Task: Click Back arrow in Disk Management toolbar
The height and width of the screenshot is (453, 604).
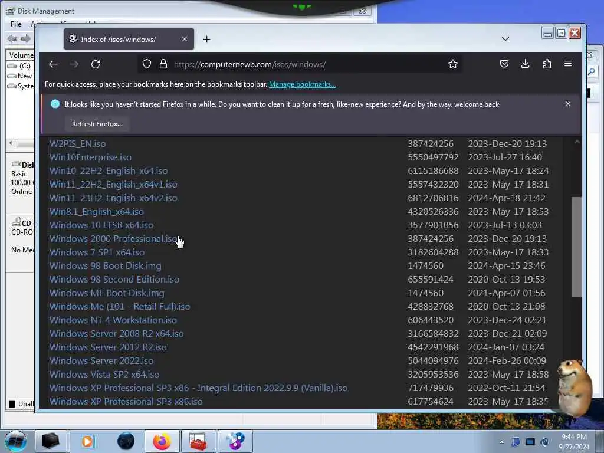Action: pyautogui.click(x=13, y=38)
